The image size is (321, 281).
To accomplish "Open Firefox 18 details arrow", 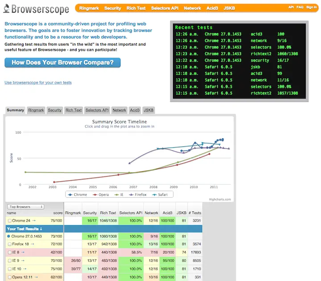I will click(x=33, y=244).
